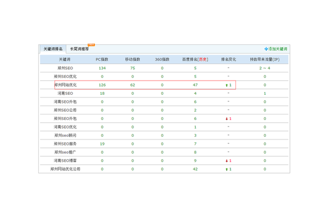The image size is (327, 218).
Task: Click green up arrow in 郑州网站优化公司 row
Action: [227, 169]
